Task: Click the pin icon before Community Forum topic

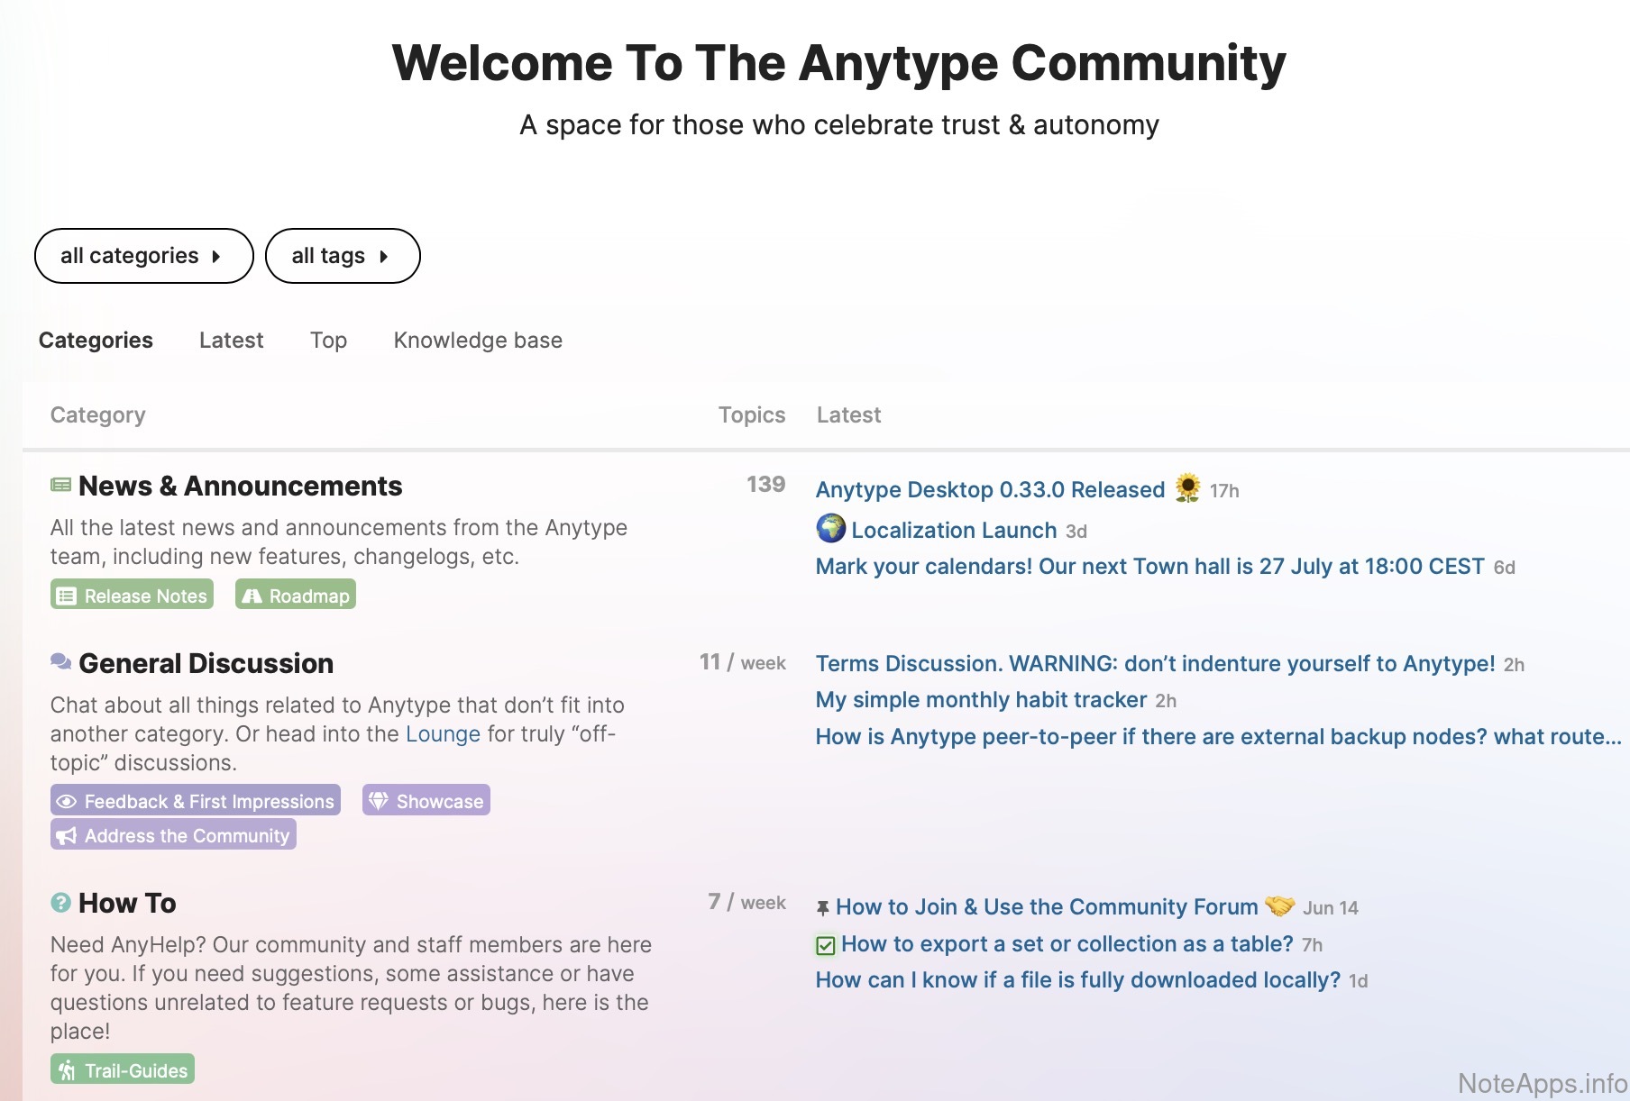Action: 822,907
